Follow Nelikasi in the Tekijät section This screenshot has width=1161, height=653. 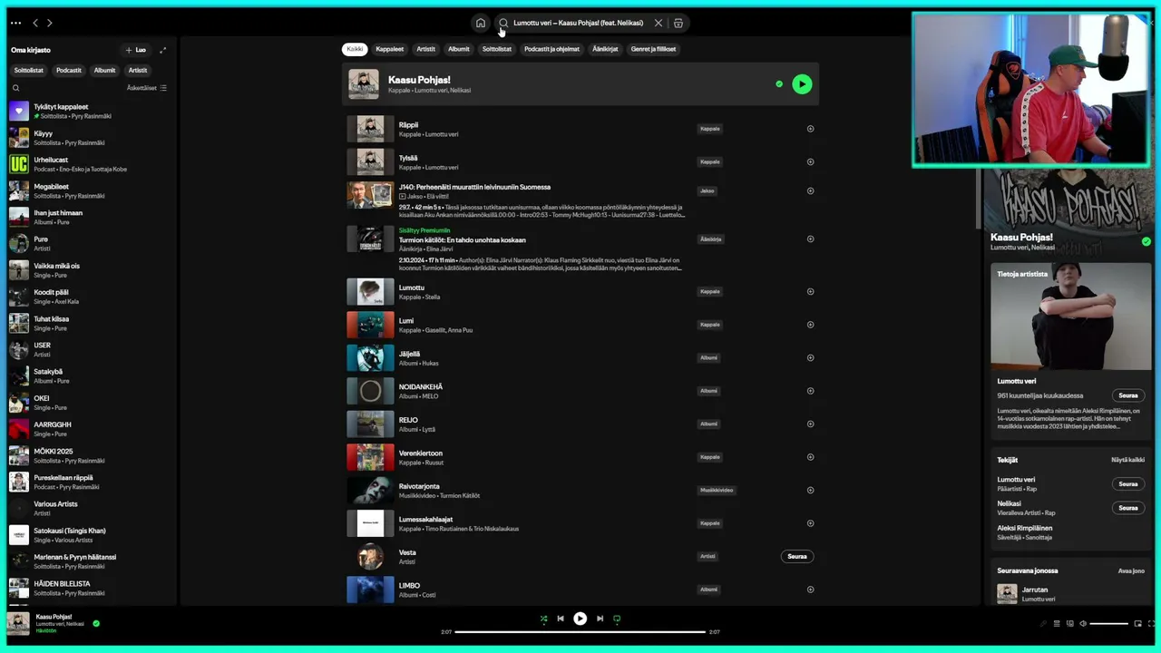click(1128, 508)
